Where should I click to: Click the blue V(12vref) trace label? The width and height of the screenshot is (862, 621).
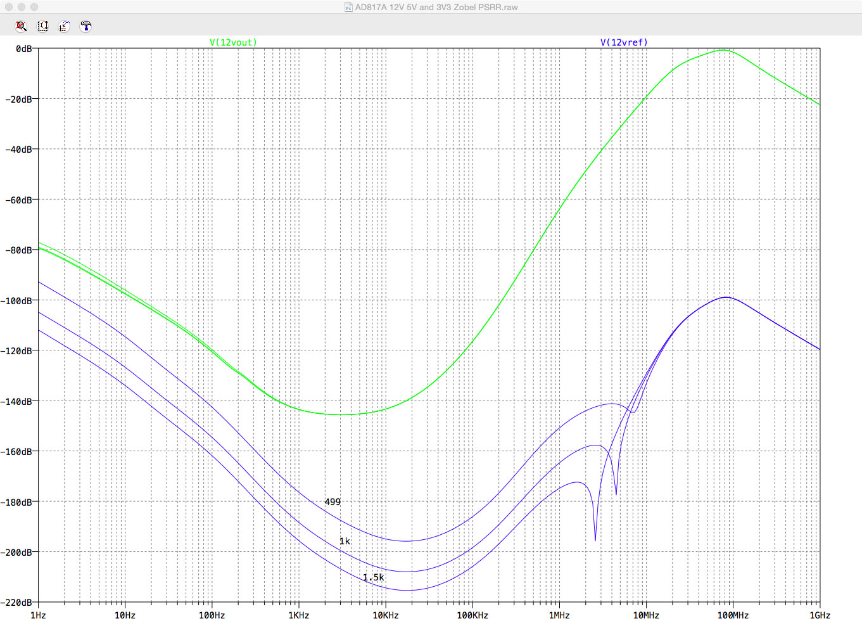pyautogui.click(x=624, y=42)
